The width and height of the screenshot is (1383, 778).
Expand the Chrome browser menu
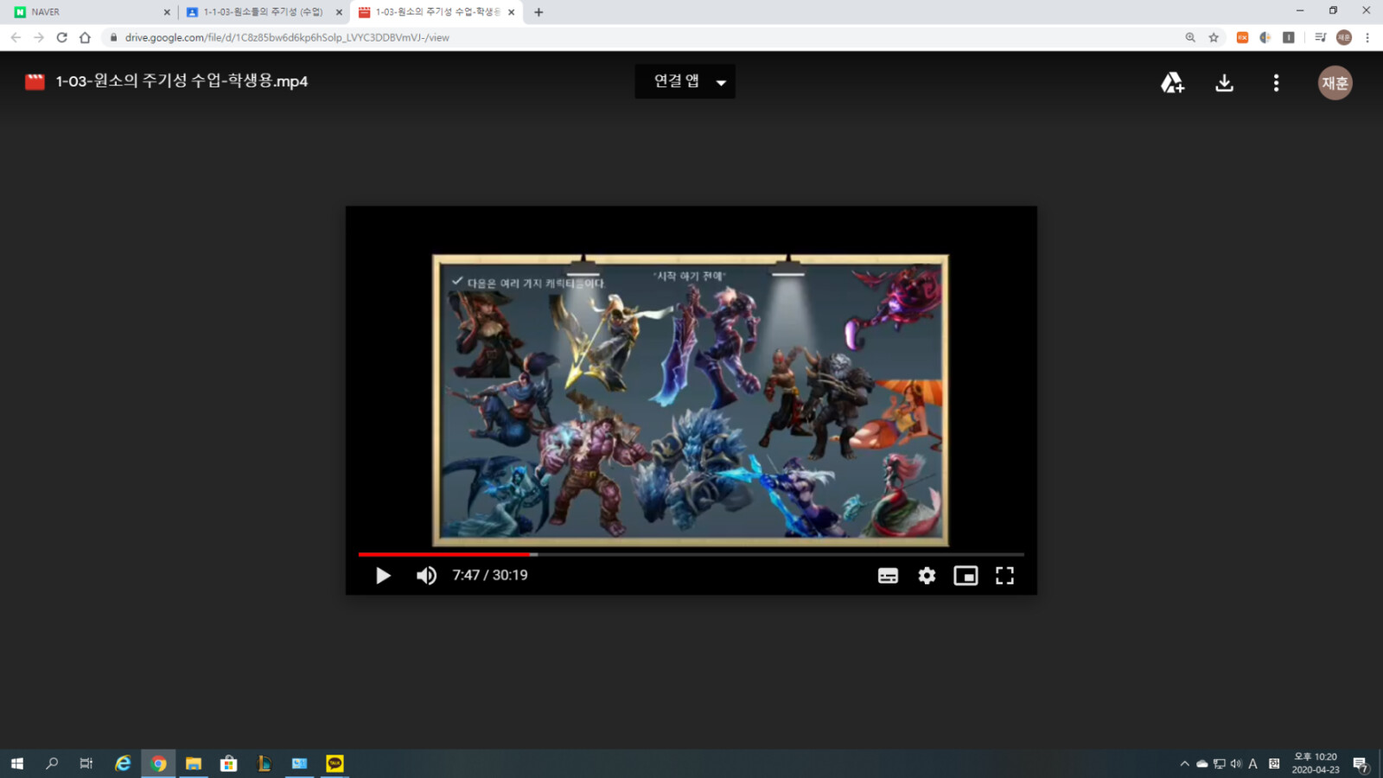point(1366,38)
